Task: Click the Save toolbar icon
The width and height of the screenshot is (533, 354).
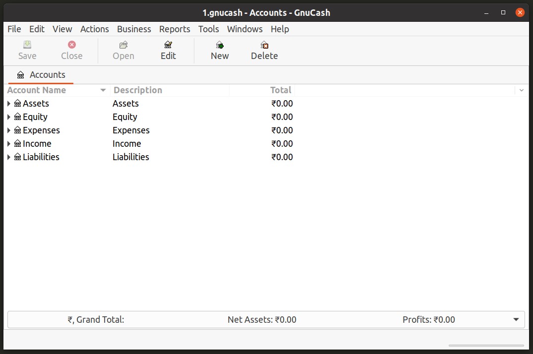Action: click(x=27, y=45)
